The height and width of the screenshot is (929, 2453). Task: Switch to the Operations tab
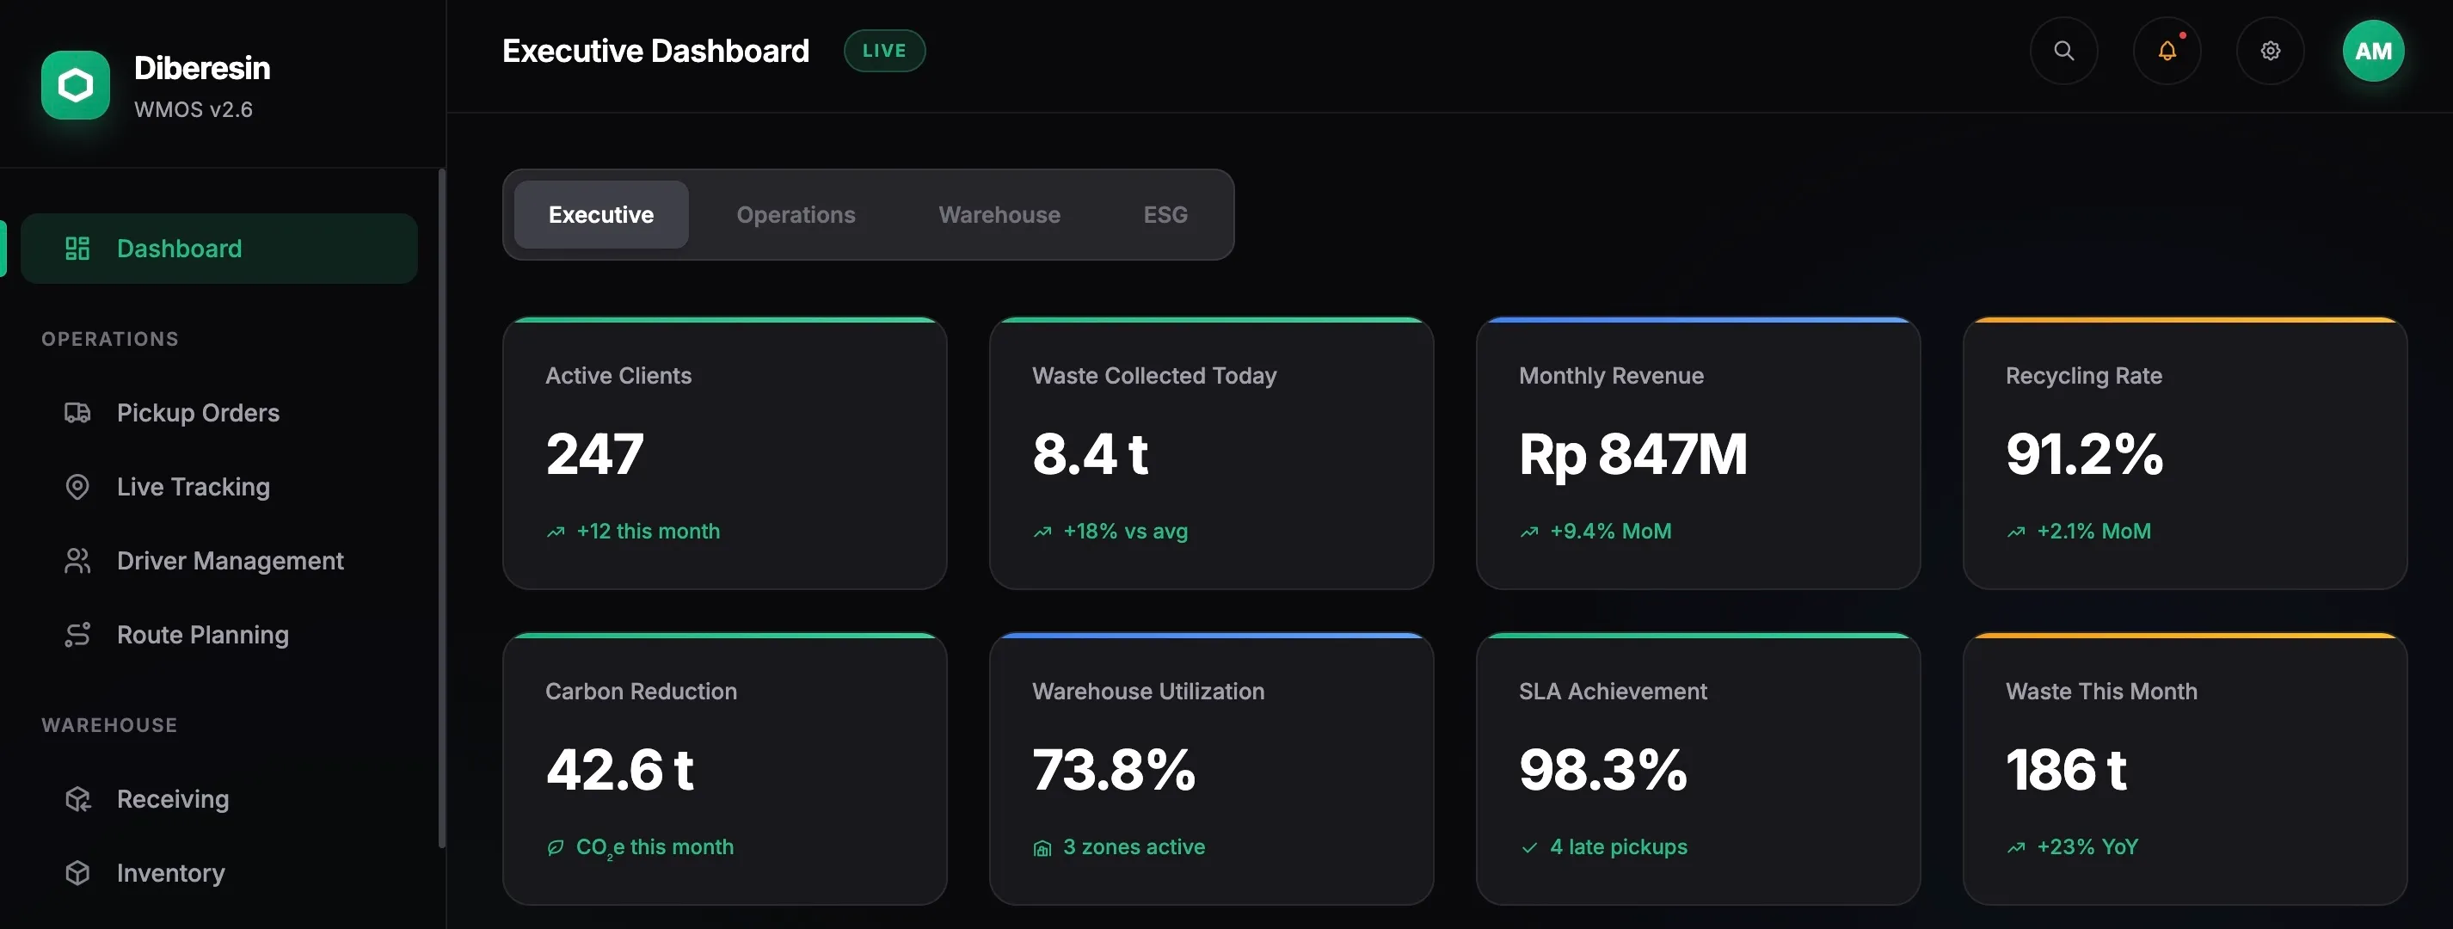coord(796,214)
